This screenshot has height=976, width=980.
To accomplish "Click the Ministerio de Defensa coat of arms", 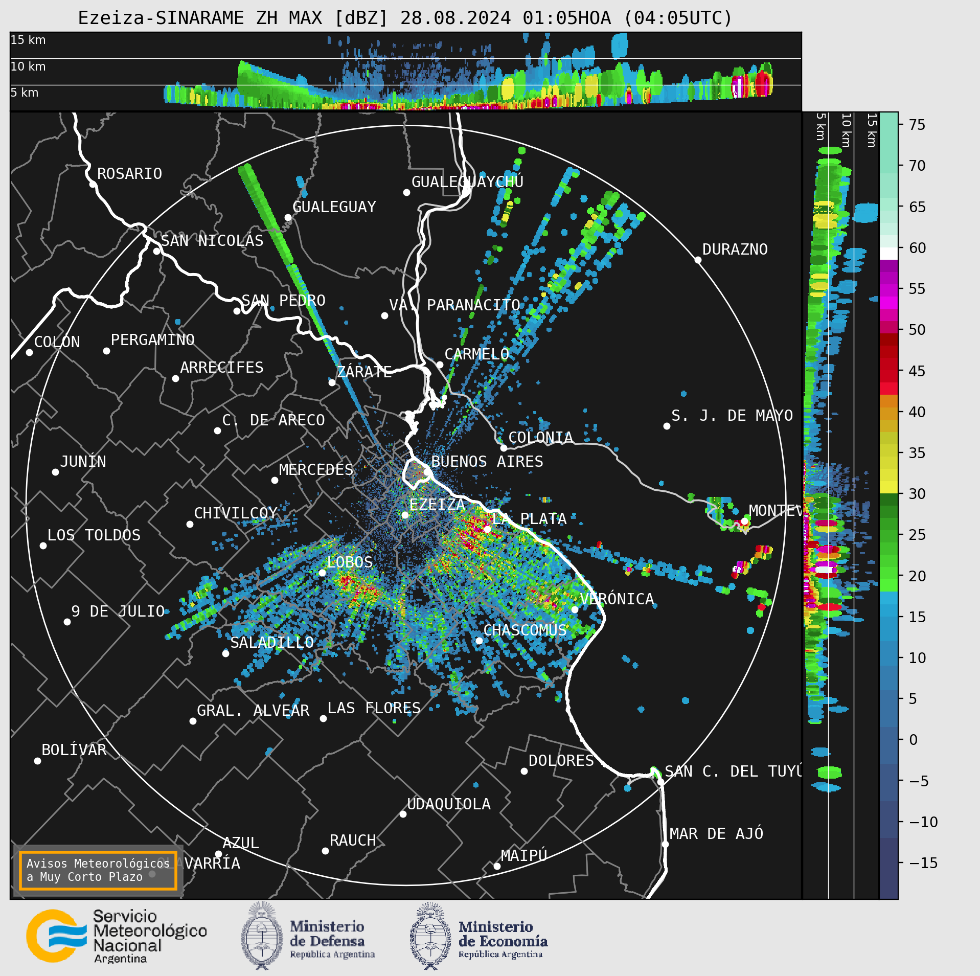I will (x=262, y=936).
